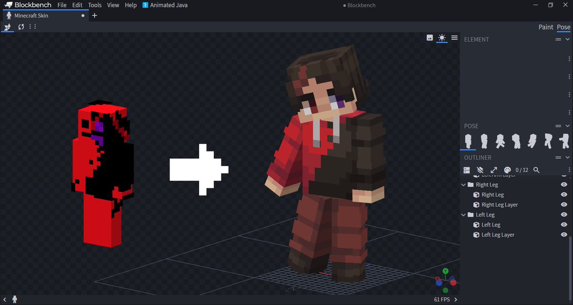Apply the seventh pose preset
The width and height of the screenshot is (573, 305).
pos(564,141)
